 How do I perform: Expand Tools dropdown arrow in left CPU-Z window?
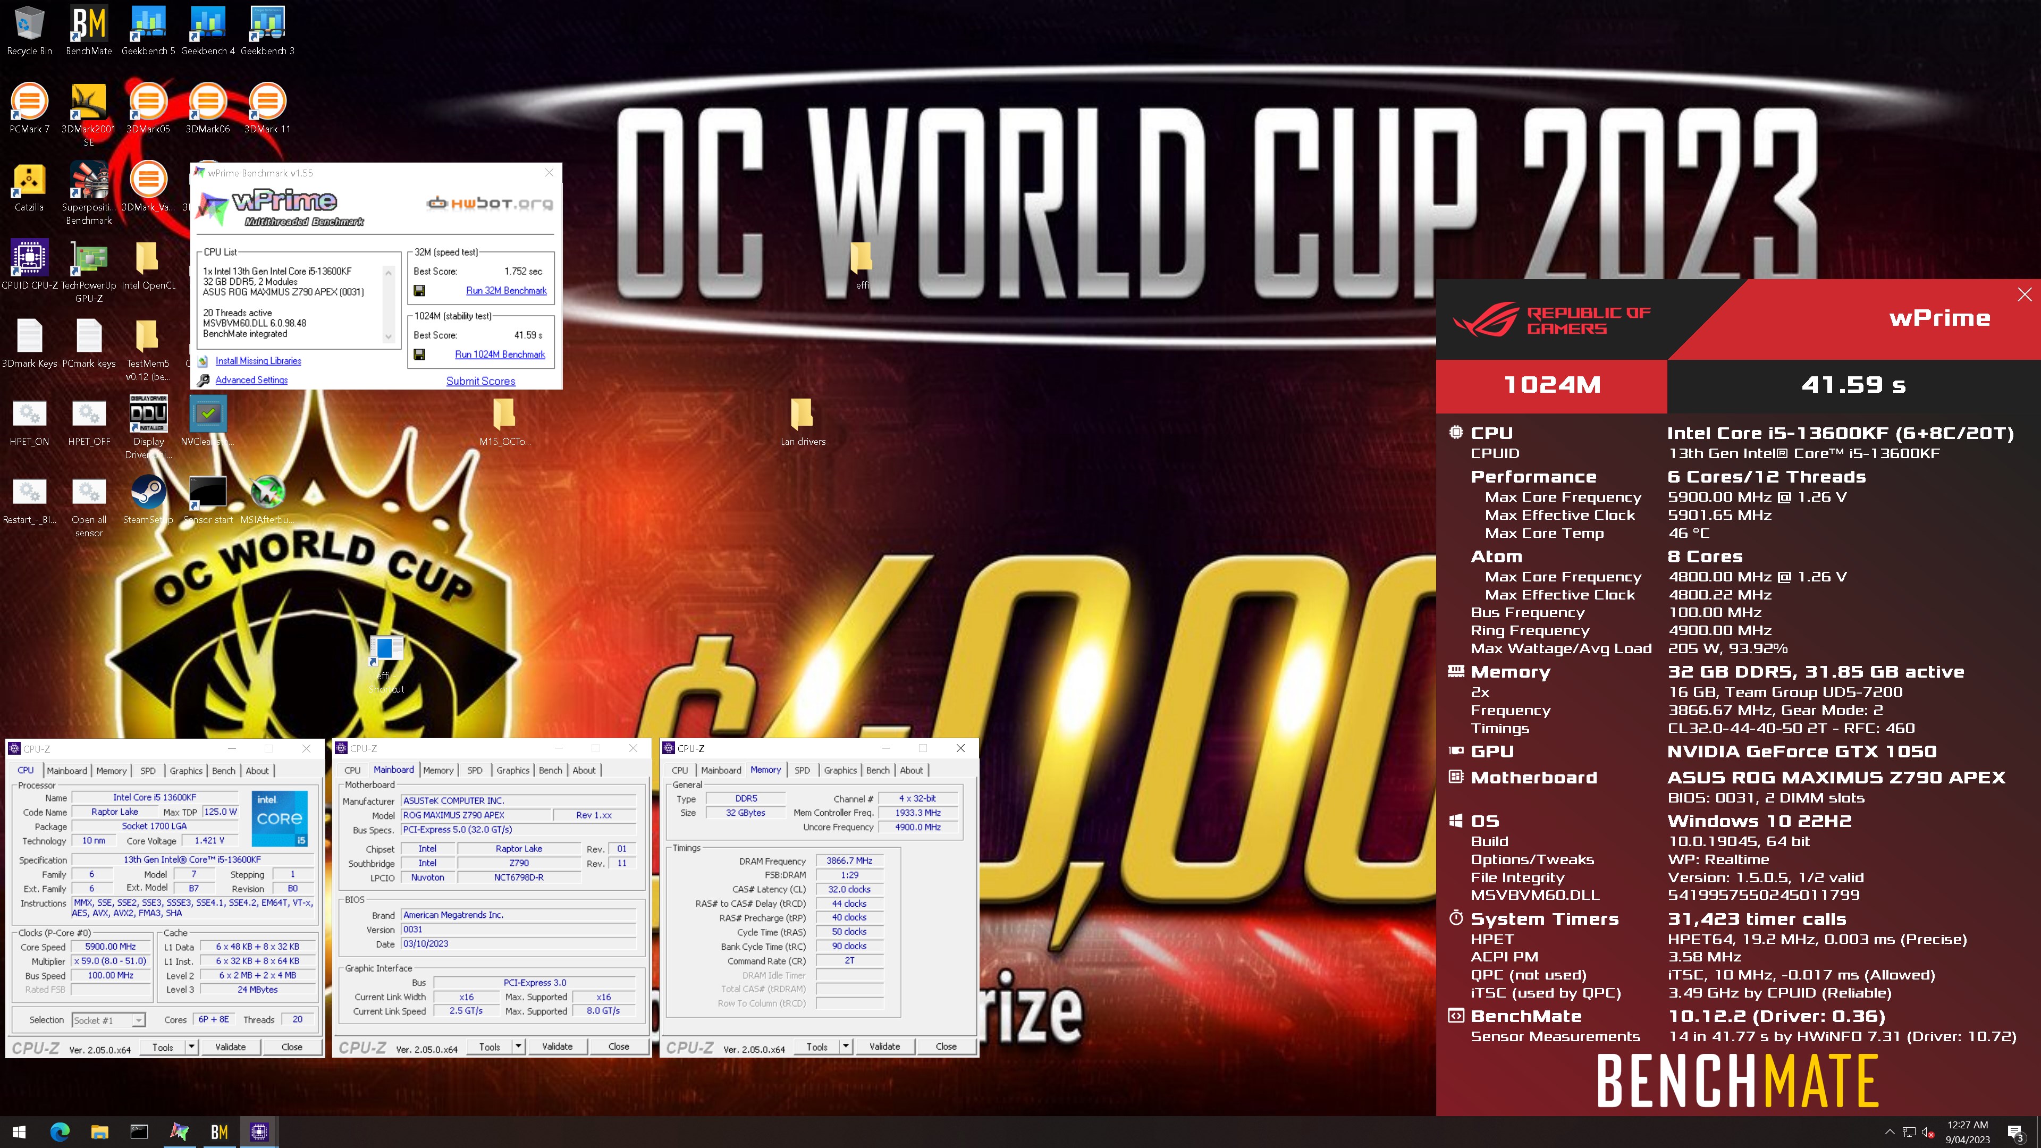pyautogui.click(x=191, y=1046)
